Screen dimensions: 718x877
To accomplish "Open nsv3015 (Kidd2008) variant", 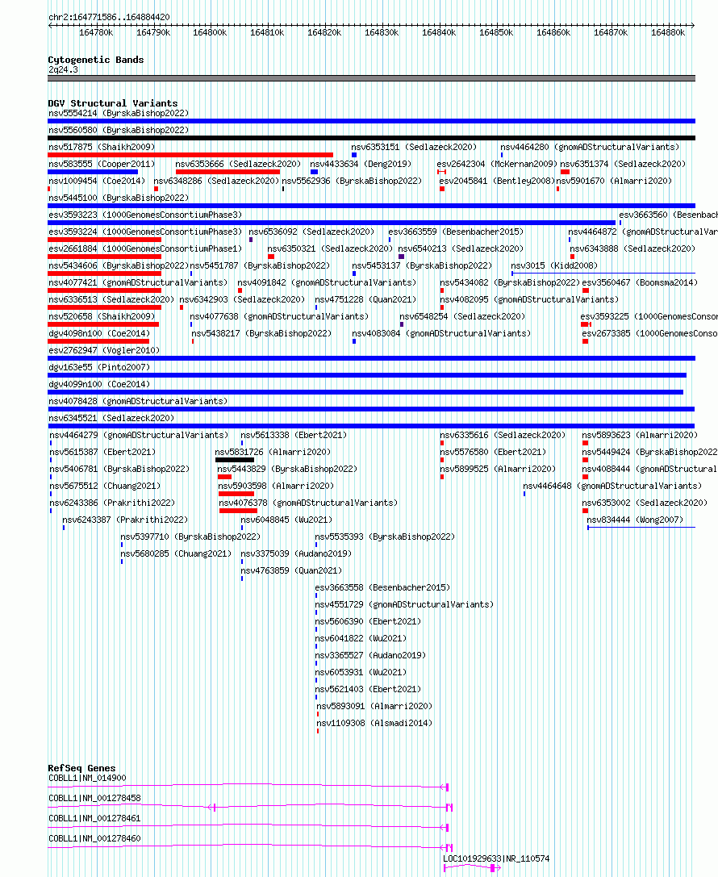I will (554, 265).
